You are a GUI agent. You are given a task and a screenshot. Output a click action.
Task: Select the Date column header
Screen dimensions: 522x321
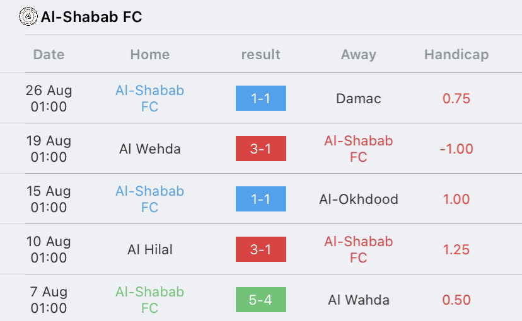click(x=49, y=55)
